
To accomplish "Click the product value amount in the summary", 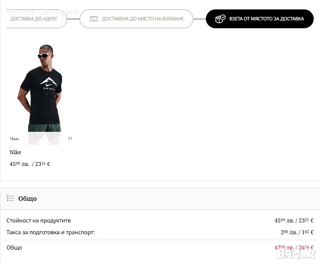I will coord(294,221).
